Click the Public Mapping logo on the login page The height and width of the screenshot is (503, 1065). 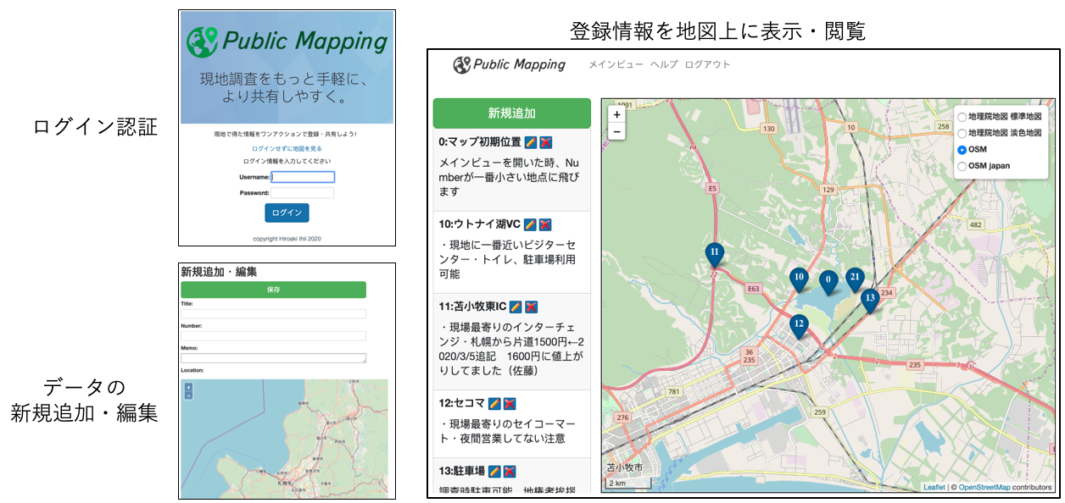tap(288, 38)
